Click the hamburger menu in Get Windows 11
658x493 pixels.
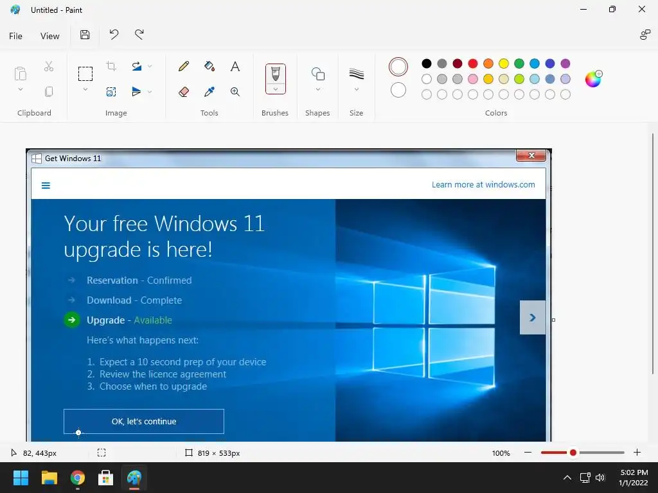pyautogui.click(x=46, y=186)
